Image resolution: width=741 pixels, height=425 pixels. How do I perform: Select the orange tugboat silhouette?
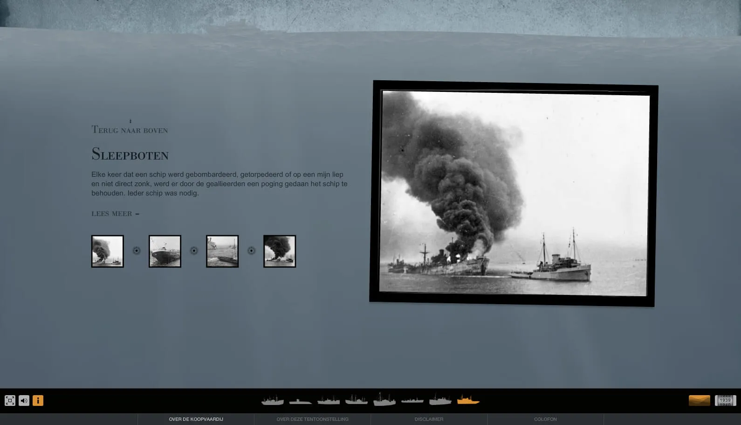click(x=468, y=400)
